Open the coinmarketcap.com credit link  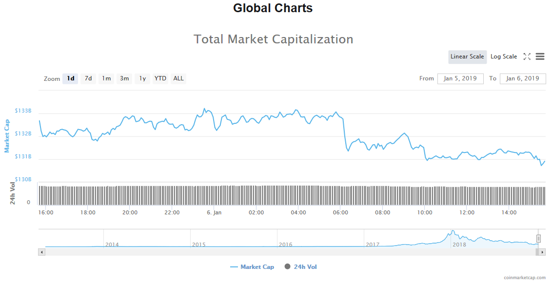(x=525, y=278)
